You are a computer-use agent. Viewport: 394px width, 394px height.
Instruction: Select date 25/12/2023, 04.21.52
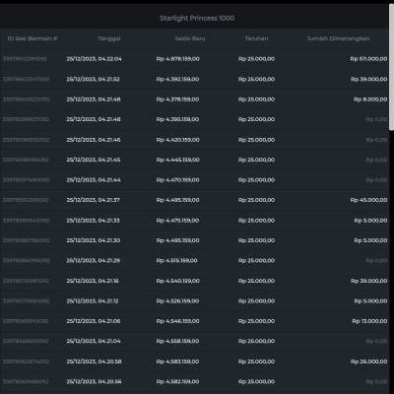click(x=93, y=79)
